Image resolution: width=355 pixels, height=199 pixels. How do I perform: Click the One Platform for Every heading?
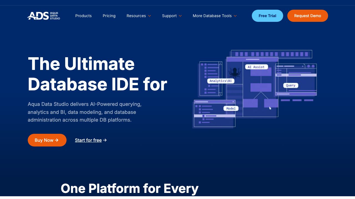click(130, 188)
